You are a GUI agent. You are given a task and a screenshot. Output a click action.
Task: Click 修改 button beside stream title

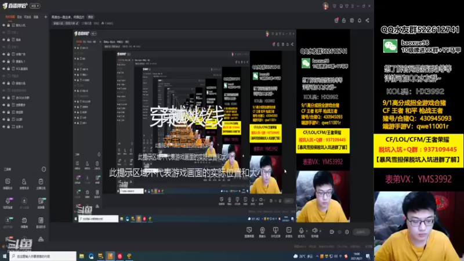click(x=90, y=17)
